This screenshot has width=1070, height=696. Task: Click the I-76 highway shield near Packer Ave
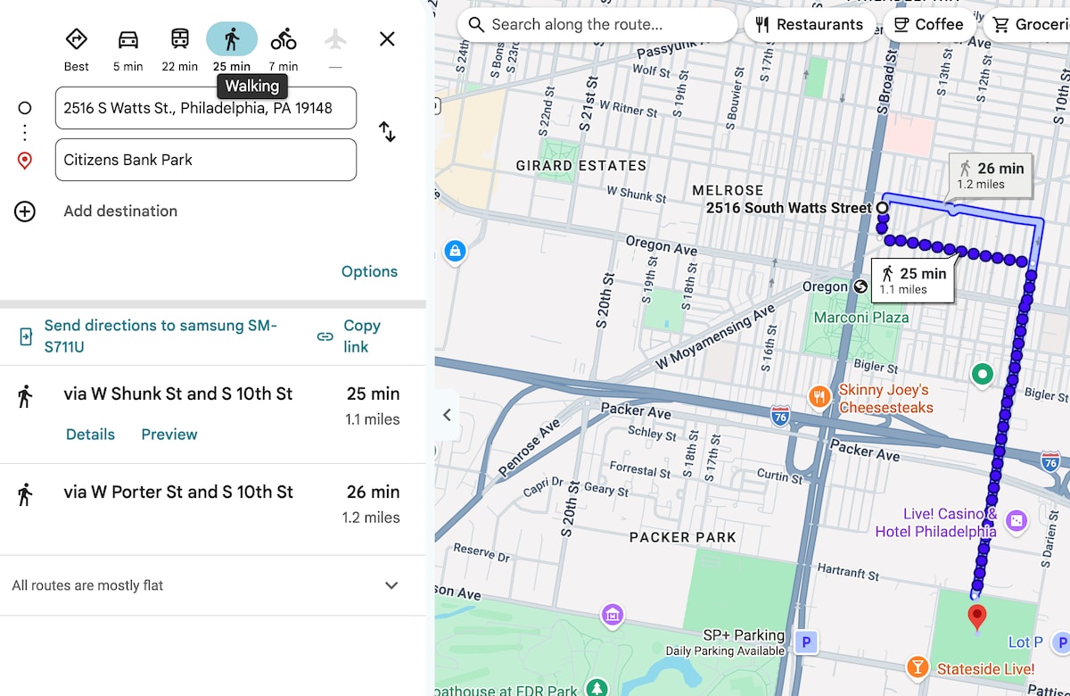[780, 414]
